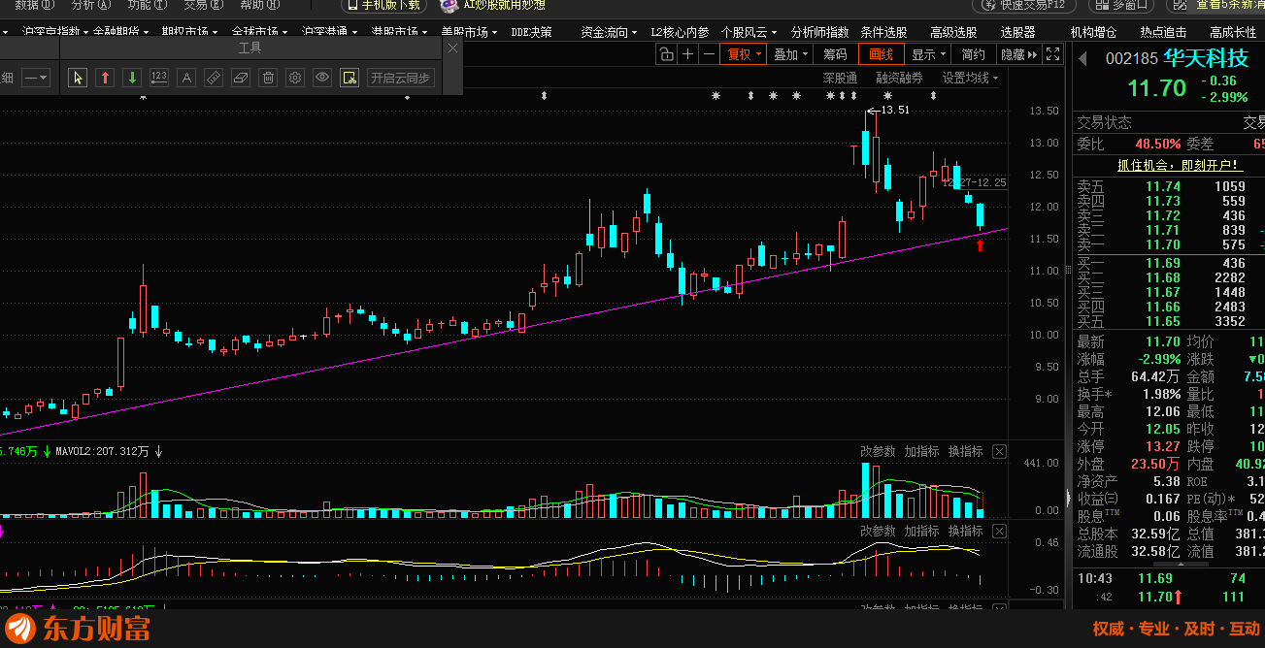Click 开启云同步 button
1265x648 pixels.
coord(401,78)
